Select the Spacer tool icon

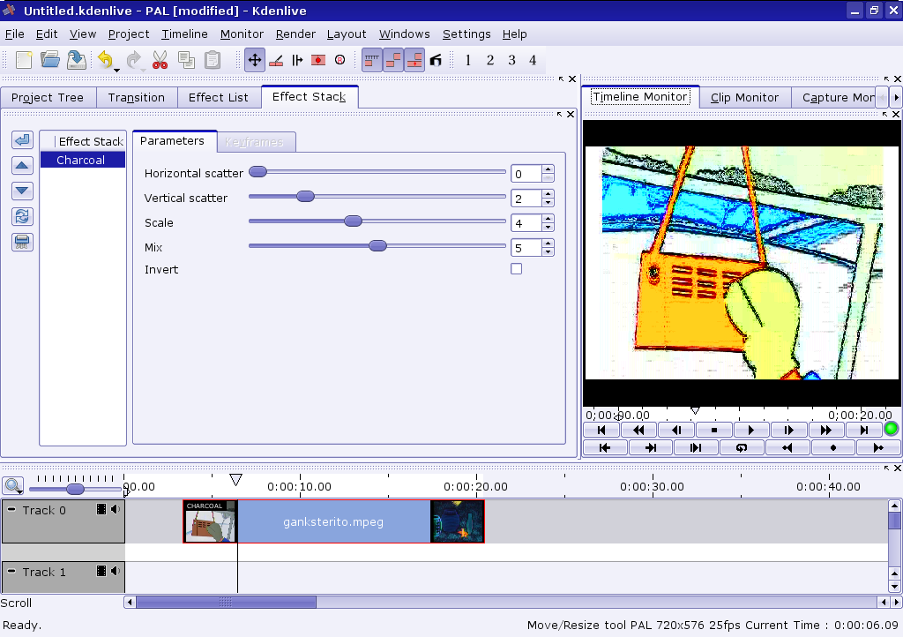tap(297, 60)
